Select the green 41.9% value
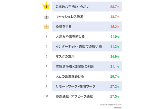 pyautogui.click(x=115, y=37)
